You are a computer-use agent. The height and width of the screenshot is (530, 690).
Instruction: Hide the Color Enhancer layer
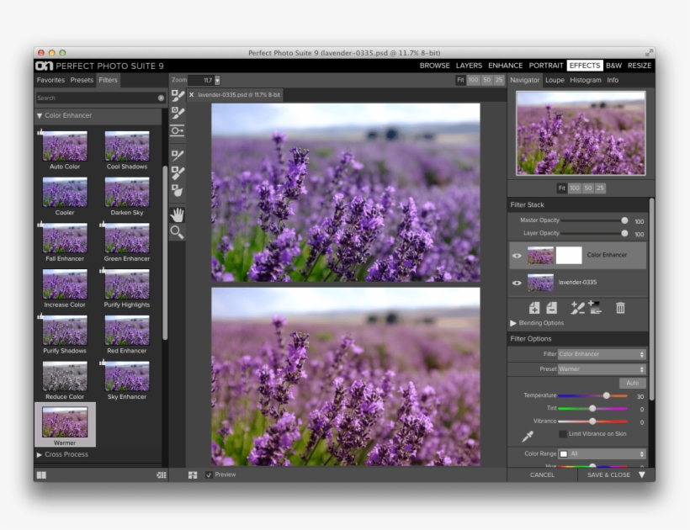click(x=517, y=256)
